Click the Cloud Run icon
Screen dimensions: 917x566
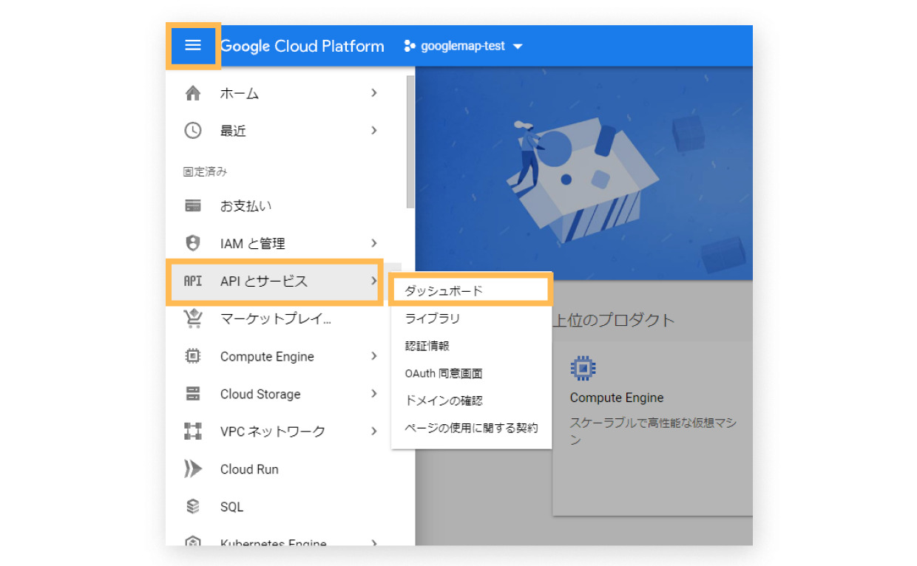tap(192, 469)
